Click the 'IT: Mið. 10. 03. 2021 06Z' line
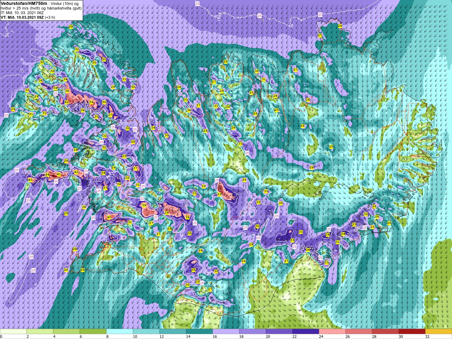This screenshot has width=452, height=339. click(x=22, y=13)
